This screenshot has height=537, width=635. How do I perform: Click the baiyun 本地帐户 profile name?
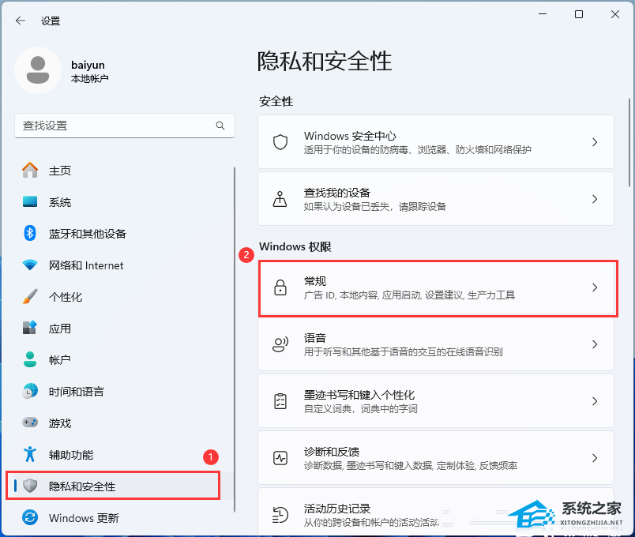[x=89, y=71]
